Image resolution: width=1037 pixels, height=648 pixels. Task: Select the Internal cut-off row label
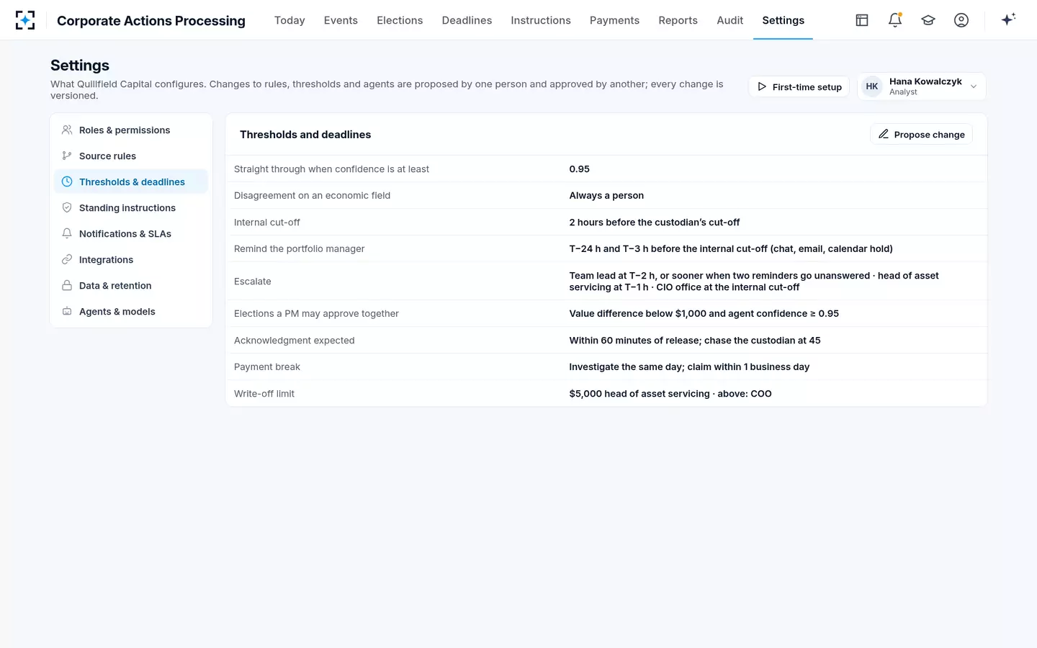point(267,222)
